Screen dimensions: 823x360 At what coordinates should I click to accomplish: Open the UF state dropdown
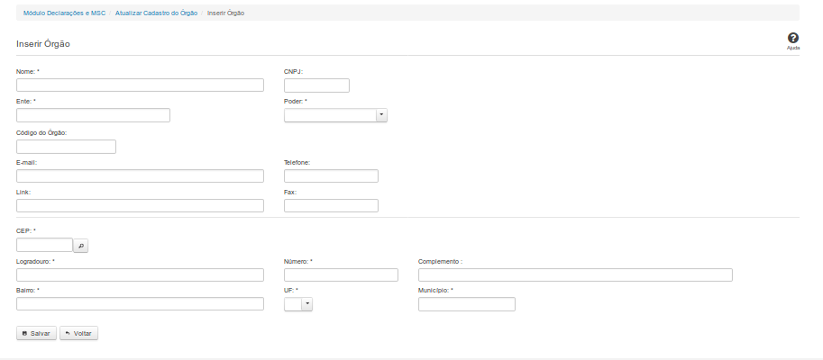click(297, 304)
